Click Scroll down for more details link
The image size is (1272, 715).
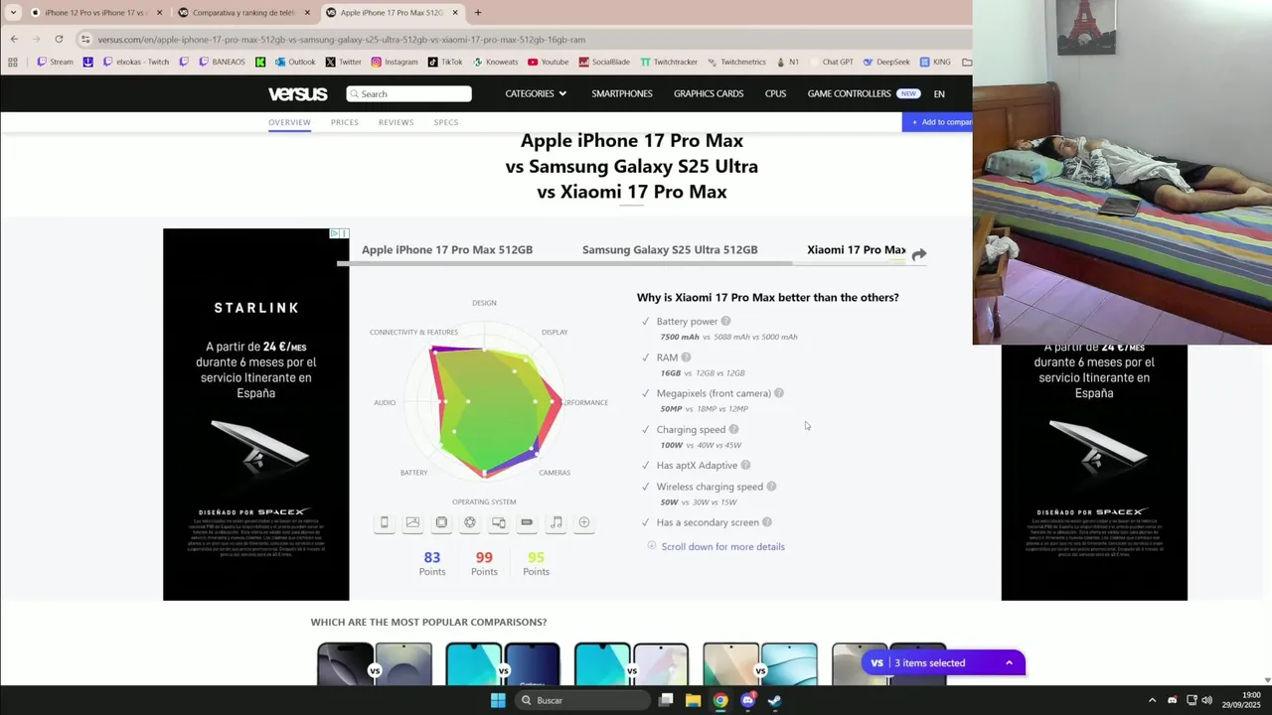coord(722,546)
